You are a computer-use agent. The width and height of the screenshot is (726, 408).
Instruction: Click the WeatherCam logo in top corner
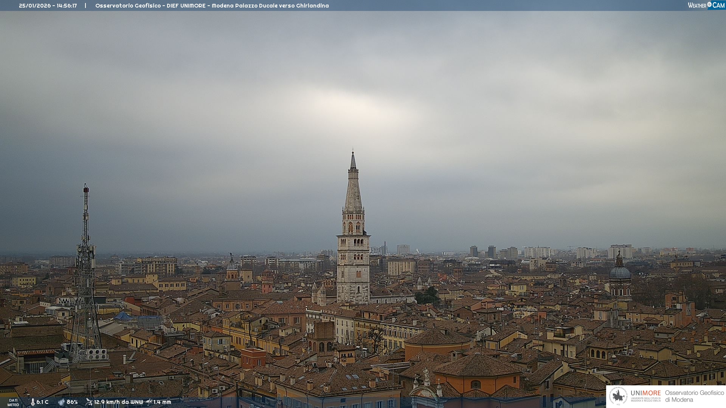(706, 5)
